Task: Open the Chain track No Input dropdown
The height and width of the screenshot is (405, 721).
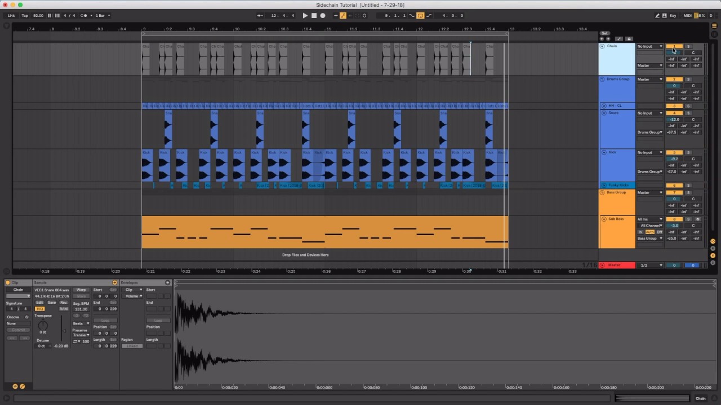Action: 650,47
